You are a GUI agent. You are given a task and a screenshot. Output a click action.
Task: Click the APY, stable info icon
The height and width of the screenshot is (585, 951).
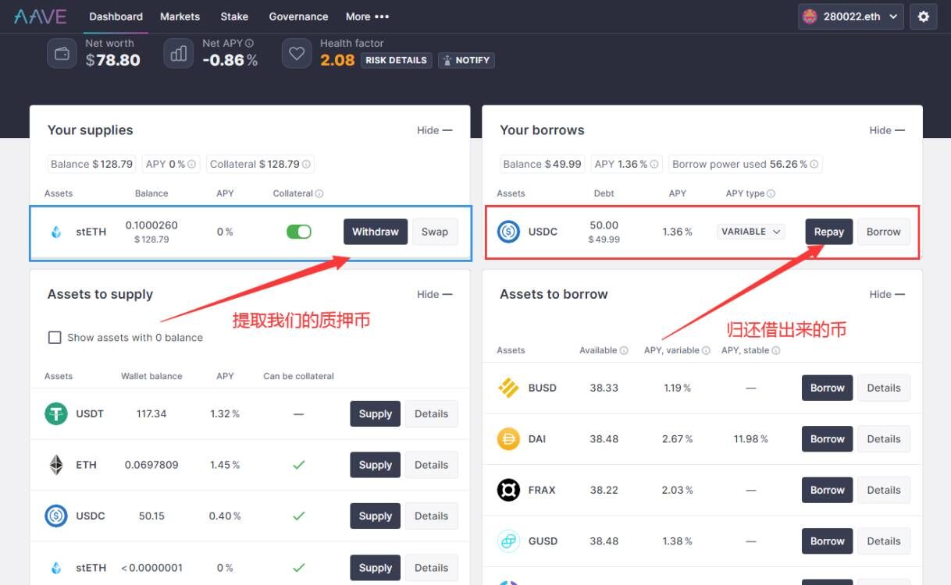point(776,351)
